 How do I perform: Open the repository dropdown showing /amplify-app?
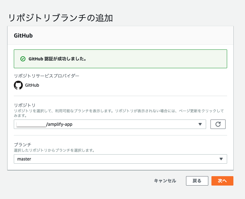point(110,124)
